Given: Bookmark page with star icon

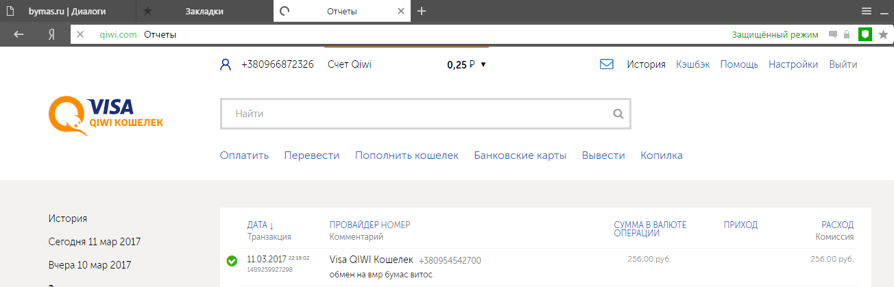Looking at the screenshot, I should [x=883, y=34].
